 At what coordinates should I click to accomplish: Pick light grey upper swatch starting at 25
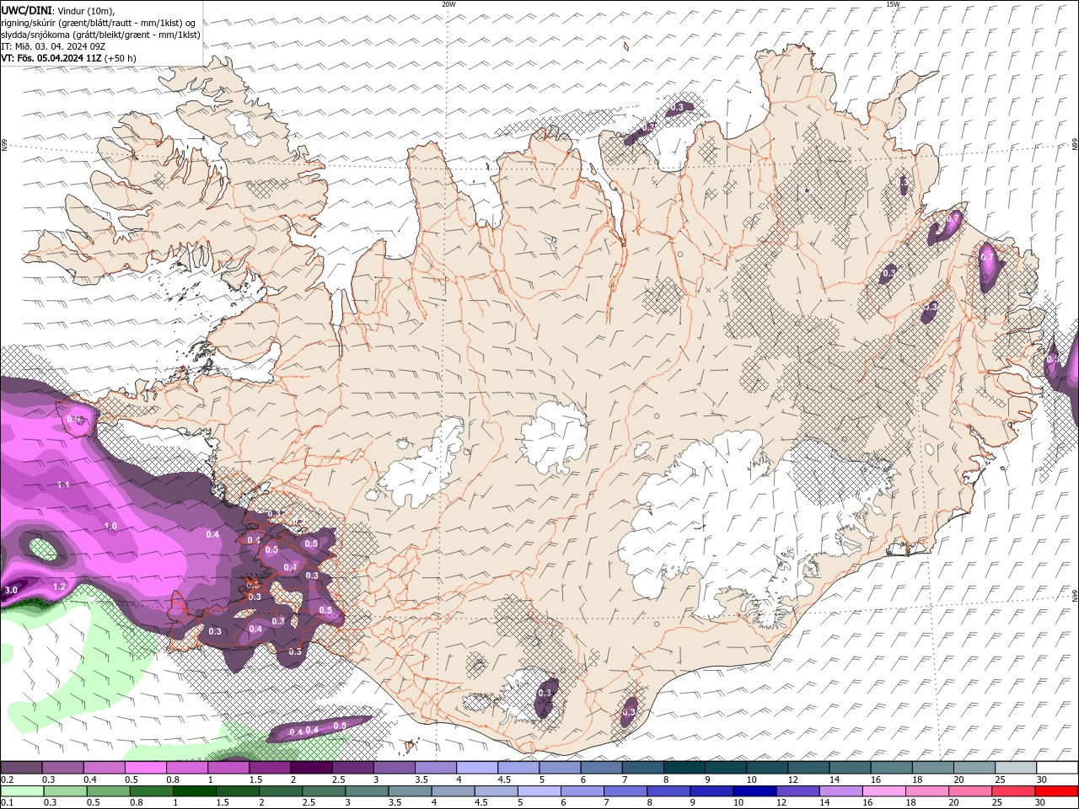tap(1015, 768)
